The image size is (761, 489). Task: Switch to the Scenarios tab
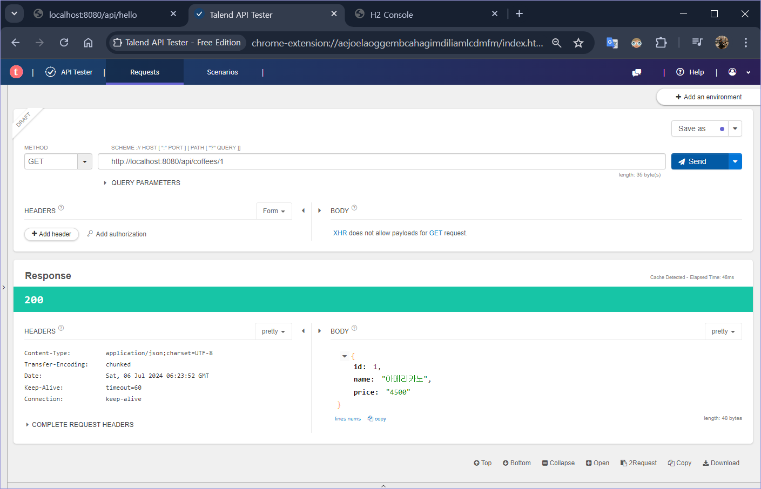pos(223,72)
